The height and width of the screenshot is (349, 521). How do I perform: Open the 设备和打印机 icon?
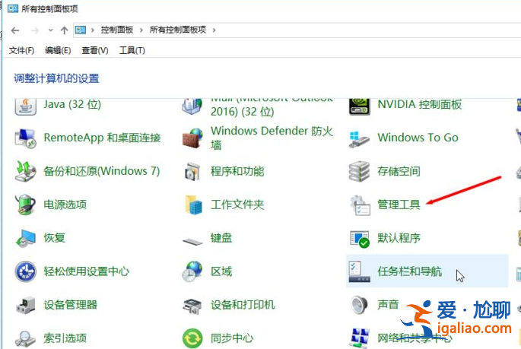point(192,306)
